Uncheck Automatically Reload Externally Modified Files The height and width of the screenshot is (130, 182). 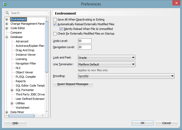pyautogui.click(x=55, y=24)
